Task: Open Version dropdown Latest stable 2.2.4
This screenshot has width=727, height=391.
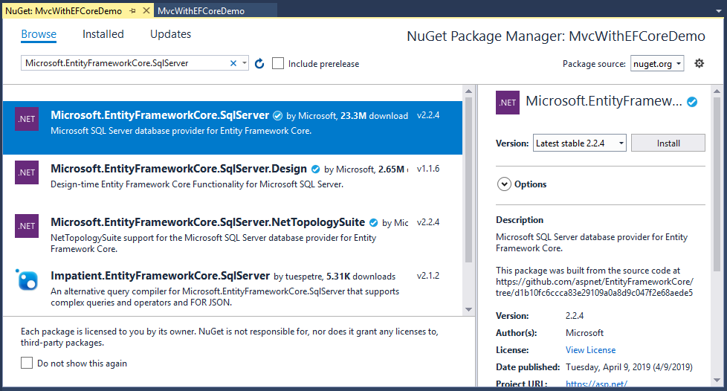Action: click(x=580, y=143)
